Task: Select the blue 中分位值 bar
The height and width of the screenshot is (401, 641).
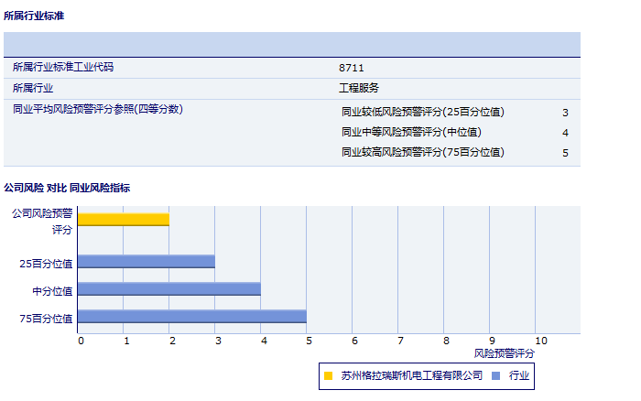Action: [x=169, y=289]
